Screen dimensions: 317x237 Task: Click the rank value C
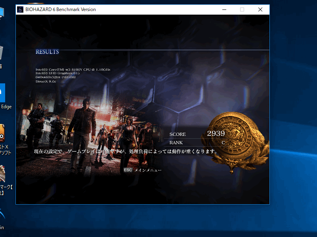(223, 143)
